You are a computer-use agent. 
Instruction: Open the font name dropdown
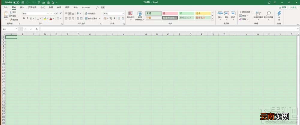(48, 13)
